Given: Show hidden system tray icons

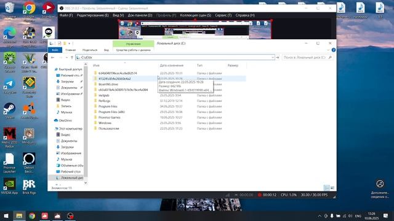Looking at the screenshot, I should click(x=320, y=215).
